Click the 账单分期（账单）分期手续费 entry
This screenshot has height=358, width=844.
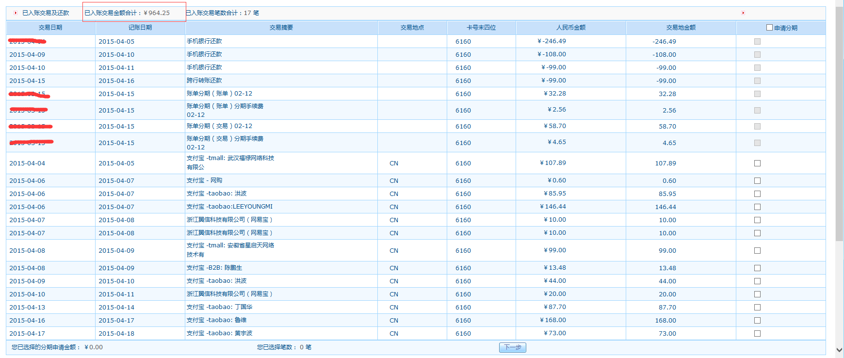[225, 110]
